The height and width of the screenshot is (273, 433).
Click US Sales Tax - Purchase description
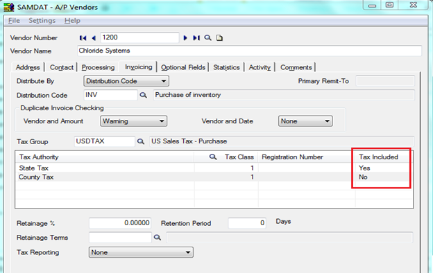click(282, 141)
